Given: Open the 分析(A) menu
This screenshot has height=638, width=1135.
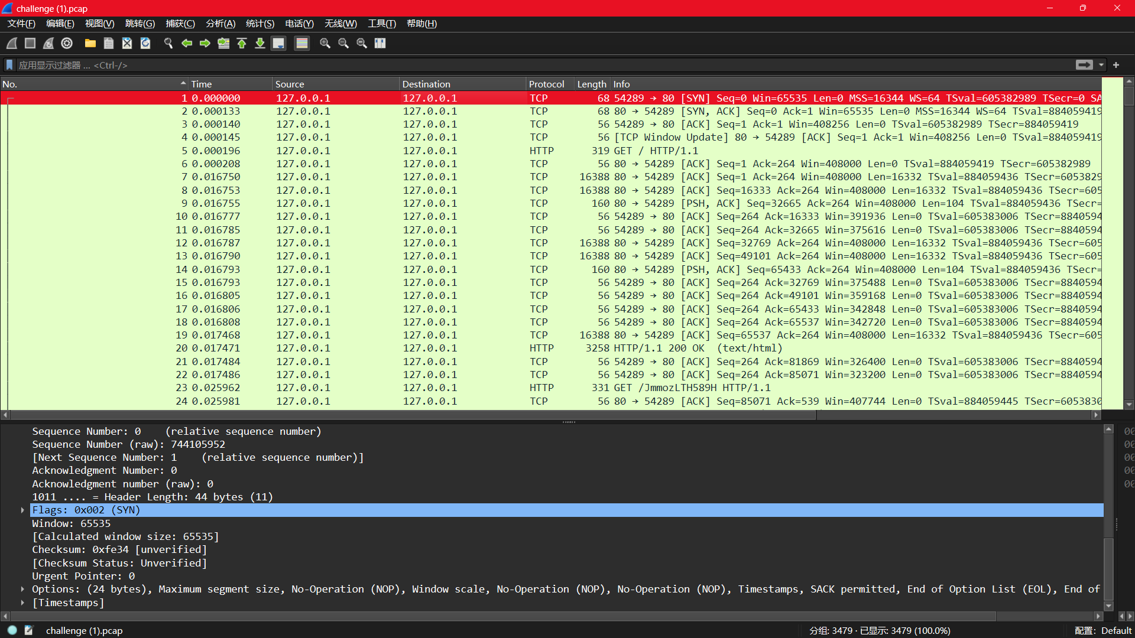Looking at the screenshot, I should 220,24.
